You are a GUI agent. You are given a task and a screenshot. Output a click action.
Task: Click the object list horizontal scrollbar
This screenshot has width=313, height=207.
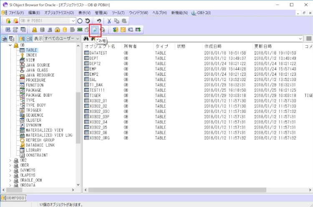click(177, 190)
